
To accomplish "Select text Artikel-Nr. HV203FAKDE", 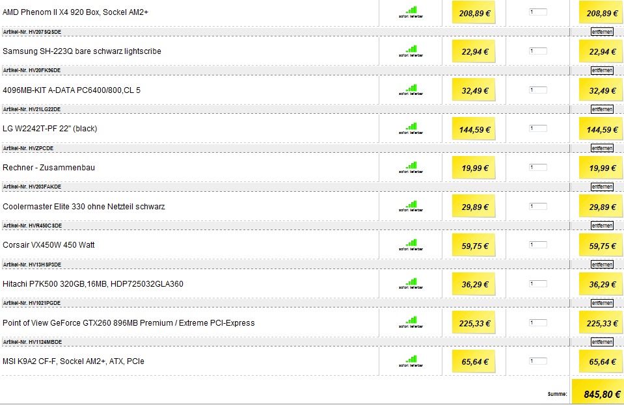I will pyautogui.click(x=33, y=187).
